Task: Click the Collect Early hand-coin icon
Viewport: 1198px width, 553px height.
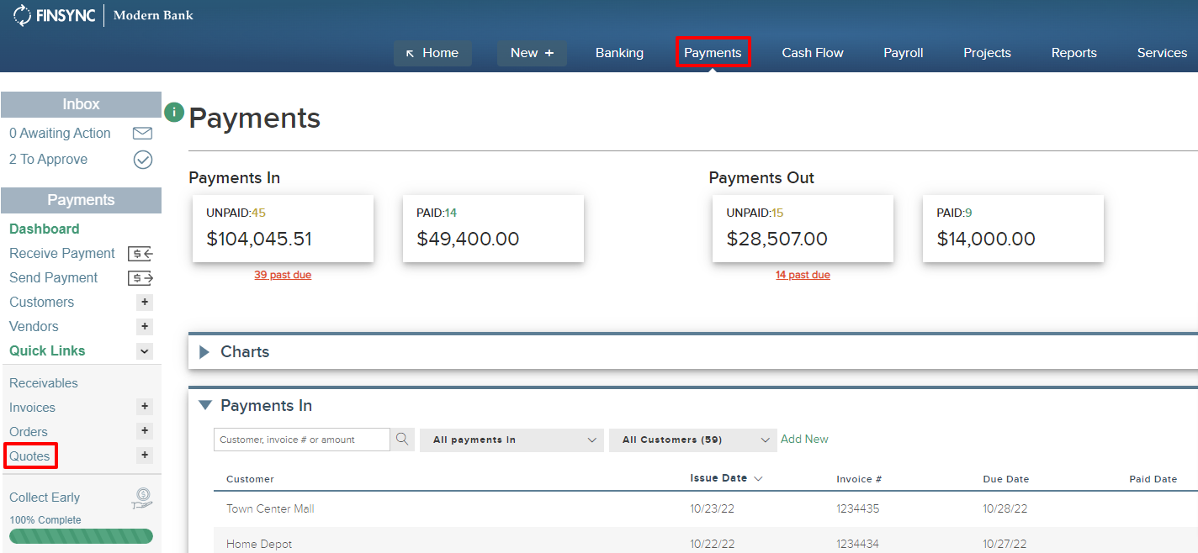Action: coord(142,498)
